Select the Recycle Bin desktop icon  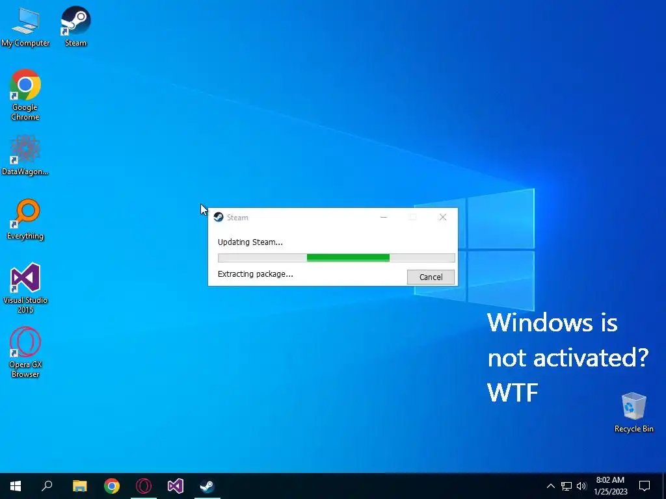(633, 412)
